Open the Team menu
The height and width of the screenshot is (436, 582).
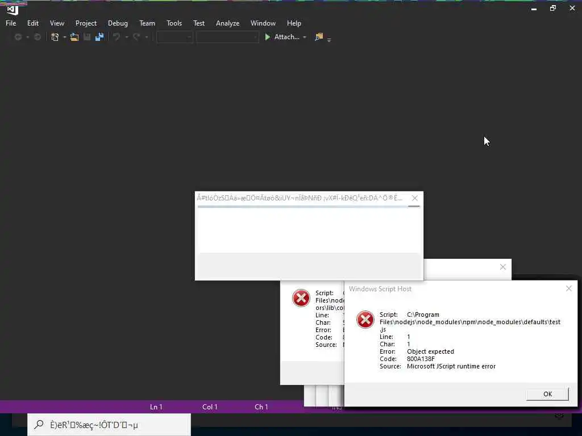[x=147, y=23]
